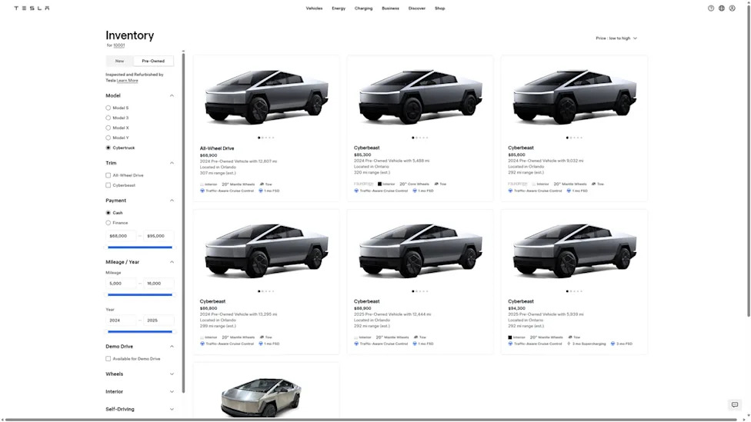Click the year range slider
This screenshot has height=422, width=751.
[140, 331]
